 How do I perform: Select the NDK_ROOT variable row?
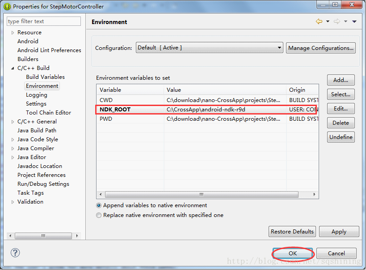207,110
